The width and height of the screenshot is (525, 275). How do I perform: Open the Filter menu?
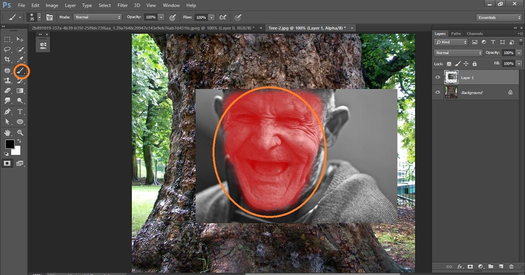[122, 5]
